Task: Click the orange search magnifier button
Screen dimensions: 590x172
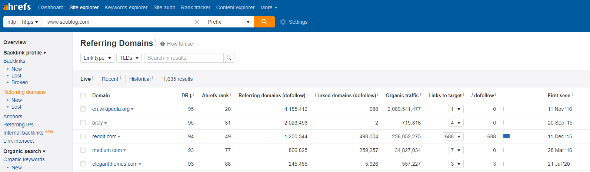Action: point(264,22)
